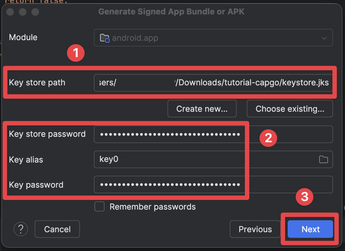Click the Next button
Screen dimensions: 345x251
point(310,229)
